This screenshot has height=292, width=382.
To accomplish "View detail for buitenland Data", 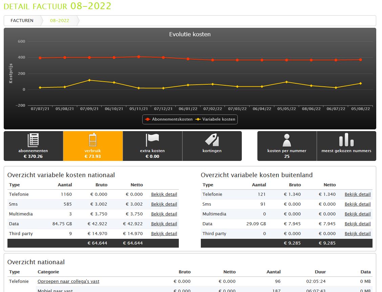I will tap(358, 224).
